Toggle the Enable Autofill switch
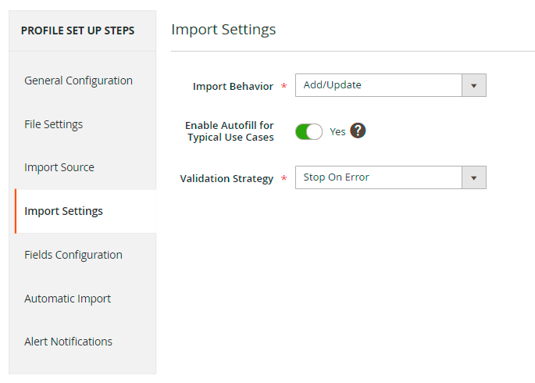The height and width of the screenshot is (383, 535). coord(309,131)
